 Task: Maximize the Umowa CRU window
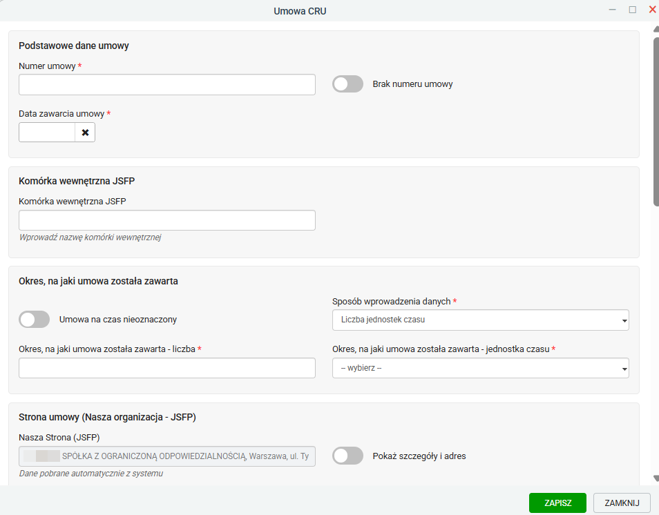tap(633, 10)
